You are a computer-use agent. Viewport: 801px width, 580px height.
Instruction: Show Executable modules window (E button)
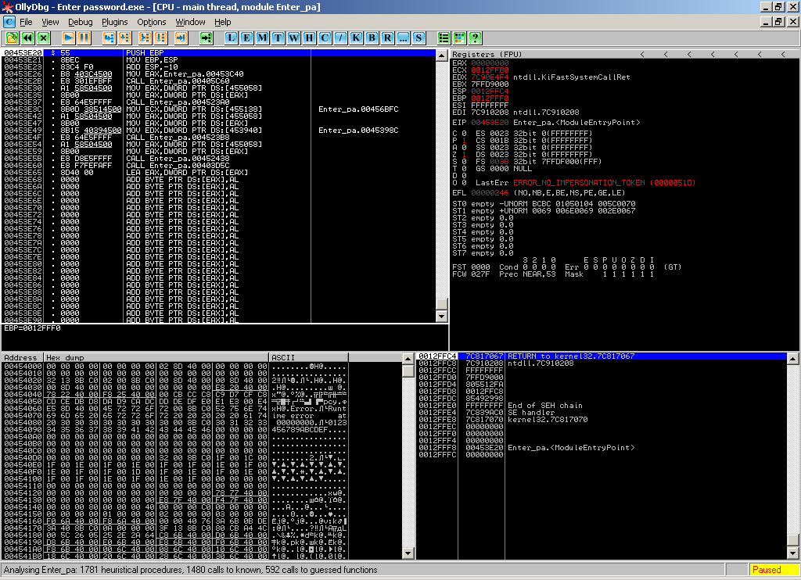246,38
